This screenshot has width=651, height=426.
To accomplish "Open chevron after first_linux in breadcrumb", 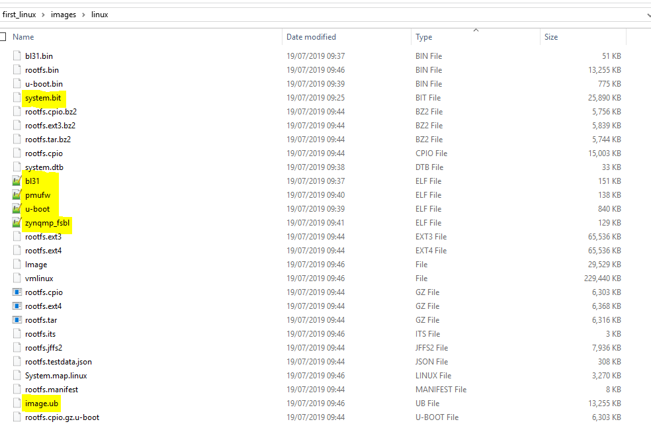I will [43, 15].
